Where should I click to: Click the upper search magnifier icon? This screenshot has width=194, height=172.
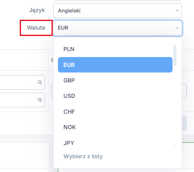[40, 82]
